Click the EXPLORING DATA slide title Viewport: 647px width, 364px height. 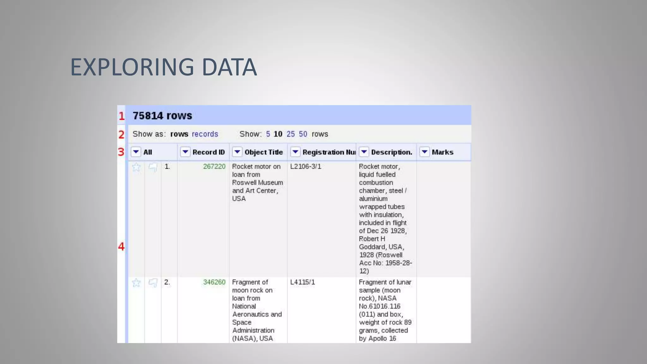click(x=163, y=67)
